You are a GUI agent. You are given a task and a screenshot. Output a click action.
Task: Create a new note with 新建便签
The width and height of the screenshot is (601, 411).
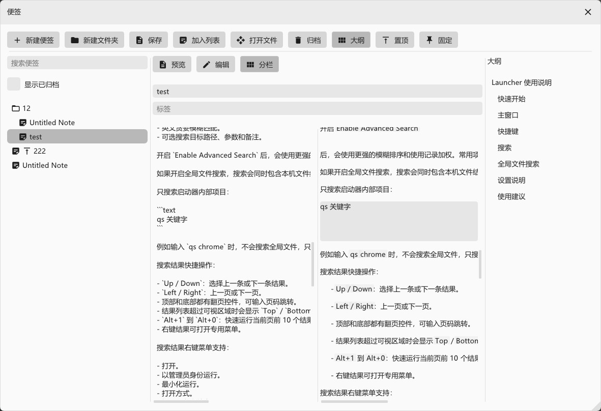point(34,40)
